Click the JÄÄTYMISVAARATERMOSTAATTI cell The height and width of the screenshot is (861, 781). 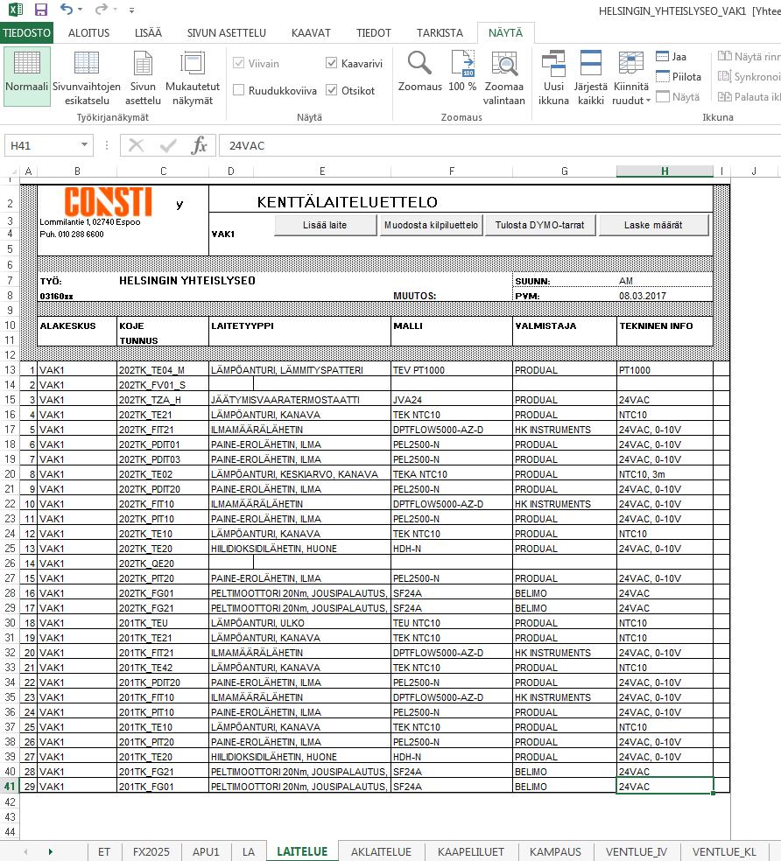pos(299,400)
